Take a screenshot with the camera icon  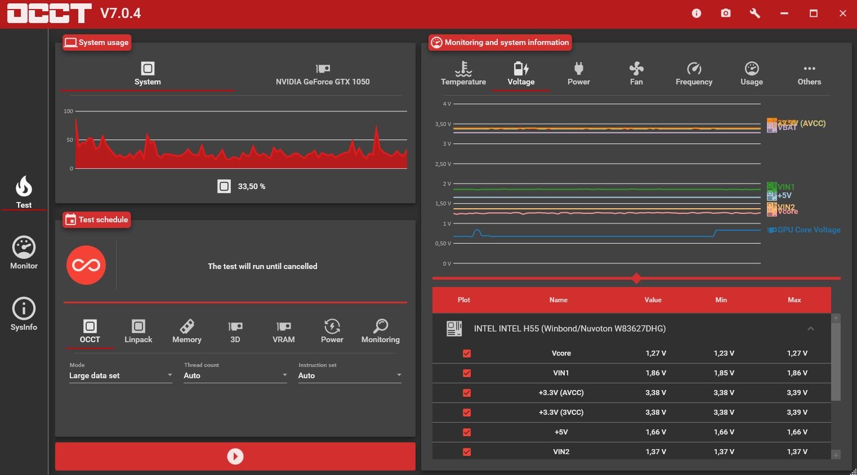click(x=726, y=14)
